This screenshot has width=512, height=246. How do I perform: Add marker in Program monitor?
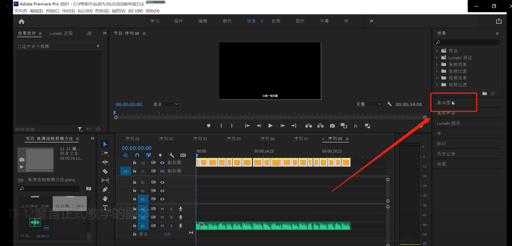pyautogui.click(x=209, y=126)
